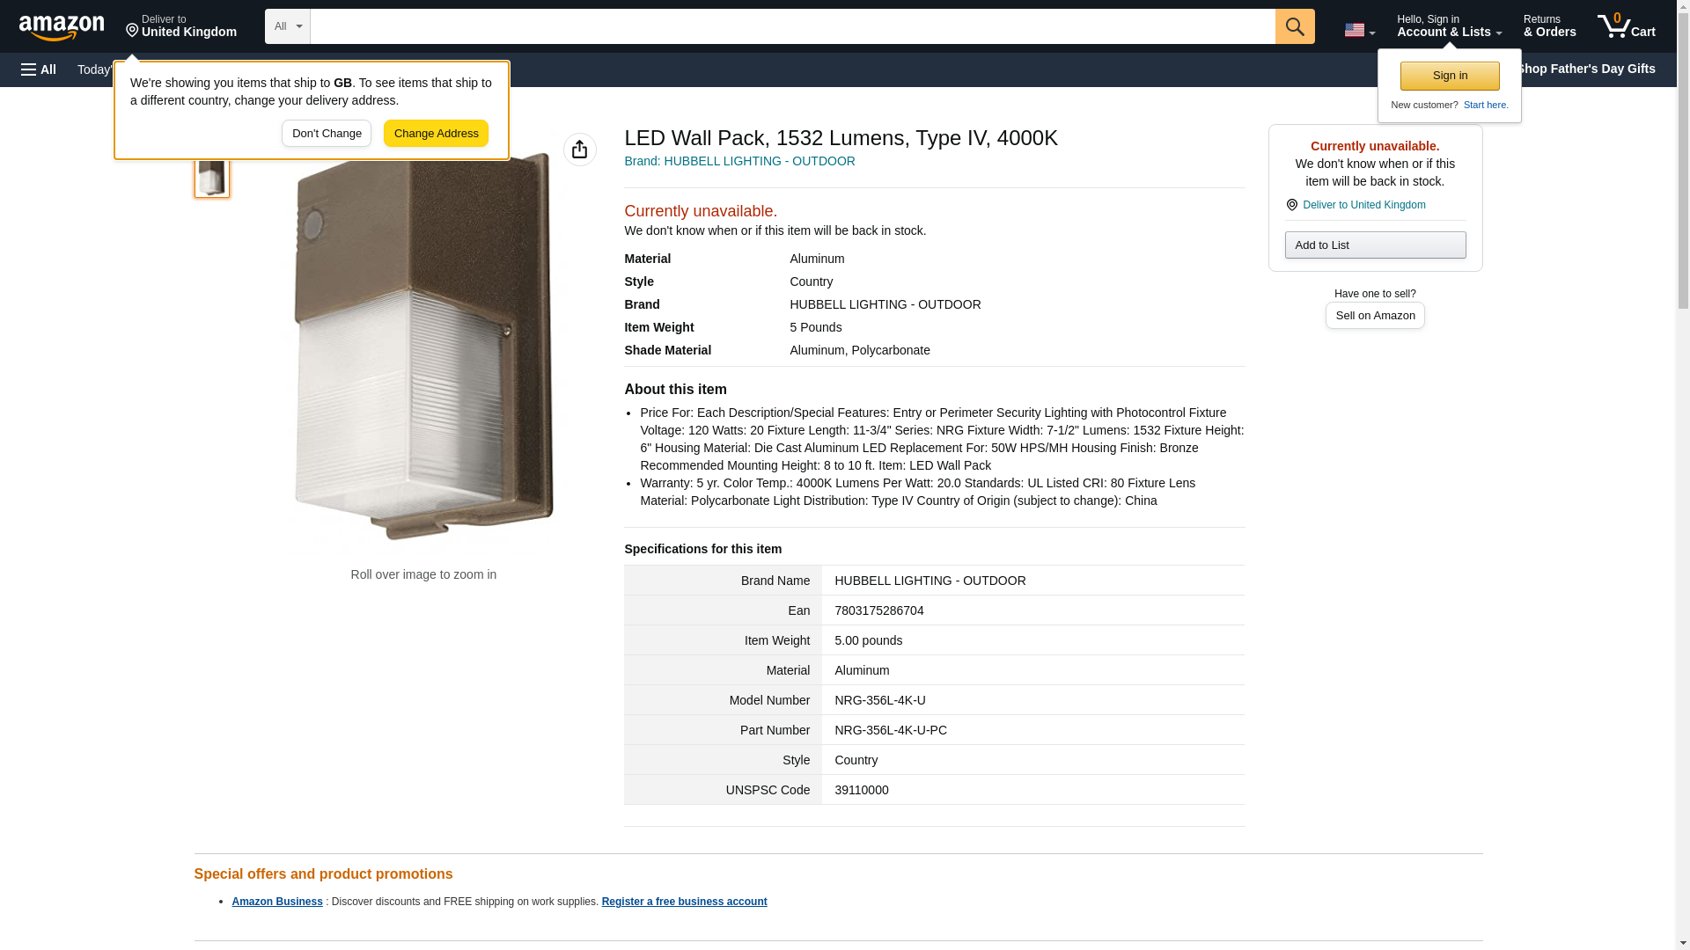
Task: Open Shop Father's Day Gifts
Action: click(1586, 69)
